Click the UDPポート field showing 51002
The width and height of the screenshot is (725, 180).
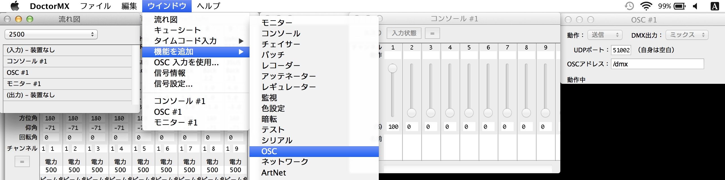[x=621, y=50]
